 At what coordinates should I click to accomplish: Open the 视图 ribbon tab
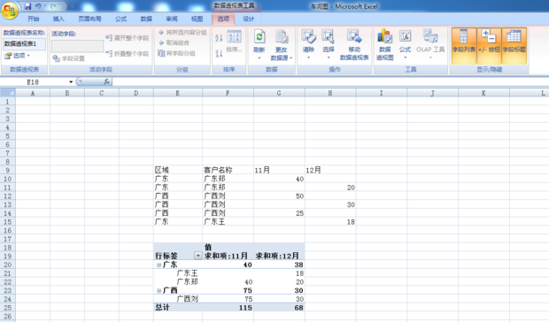(197, 19)
